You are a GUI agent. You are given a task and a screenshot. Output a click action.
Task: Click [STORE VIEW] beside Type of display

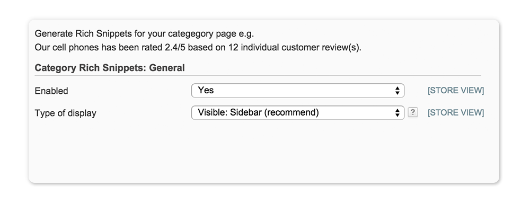pyautogui.click(x=455, y=112)
